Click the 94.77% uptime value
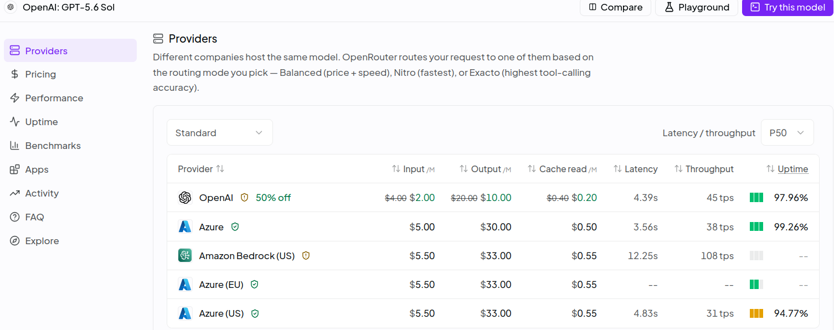 pos(791,313)
